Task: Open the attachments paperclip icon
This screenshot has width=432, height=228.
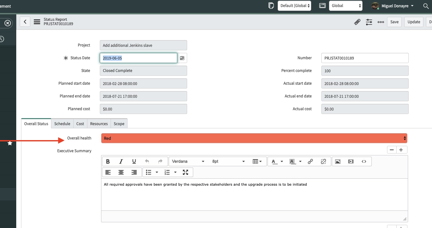Action: pyautogui.click(x=357, y=22)
